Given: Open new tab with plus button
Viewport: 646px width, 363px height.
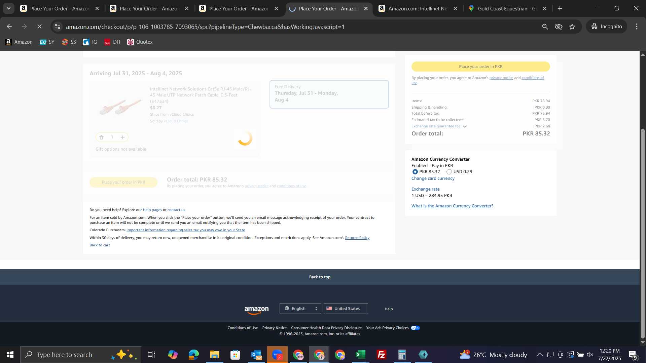Looking at the screenshot, I should [x=560, y=8].
